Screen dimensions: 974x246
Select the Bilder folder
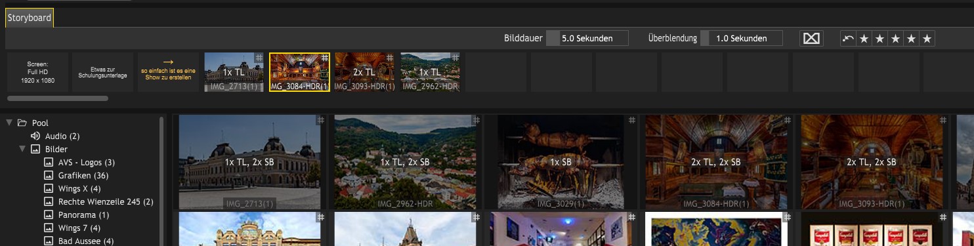tap(56, 149)
